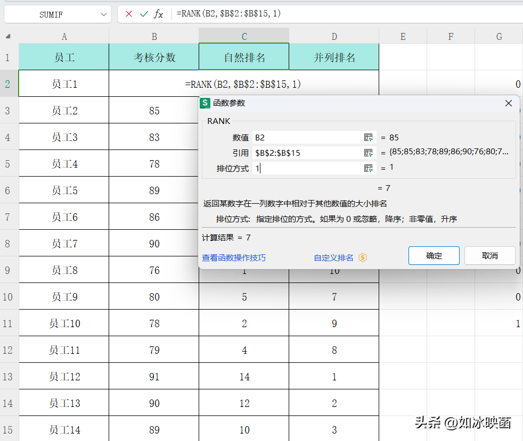
Task: Click range selector icon for 数值 field
Action: 368,138
